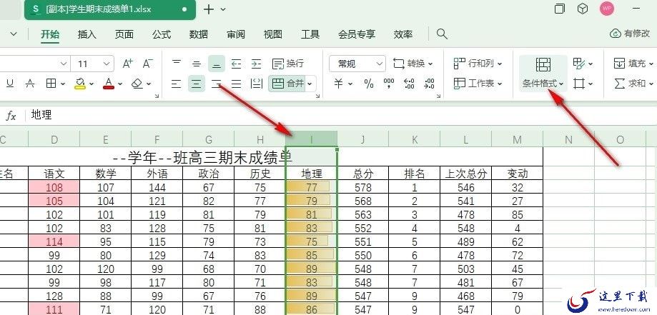Expand the 条件格式 dropdown arrow

click(x=561, y=84)
